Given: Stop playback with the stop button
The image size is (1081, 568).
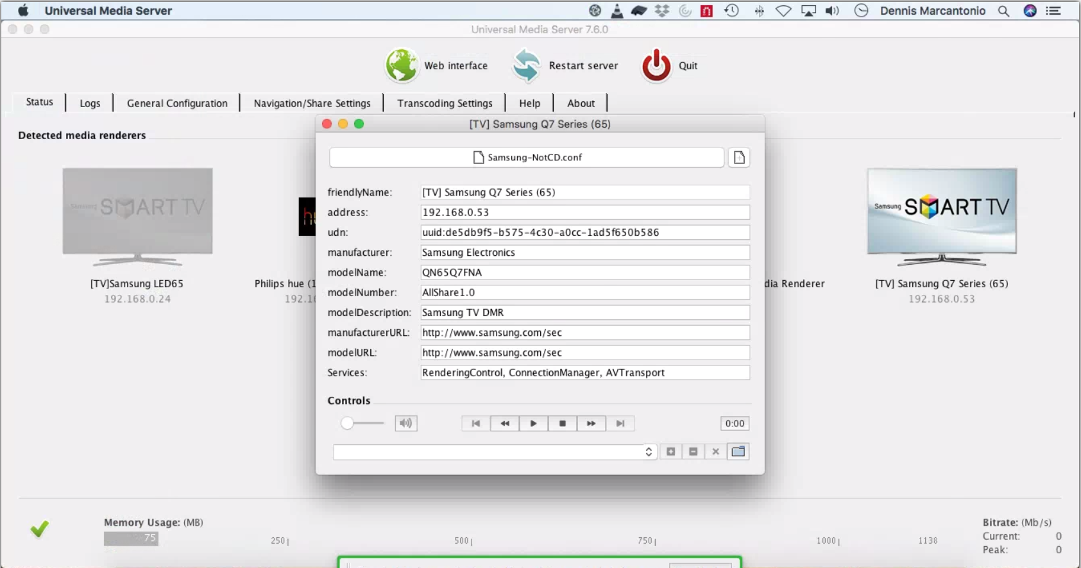Looking at the screenshot, I should 563,424.
